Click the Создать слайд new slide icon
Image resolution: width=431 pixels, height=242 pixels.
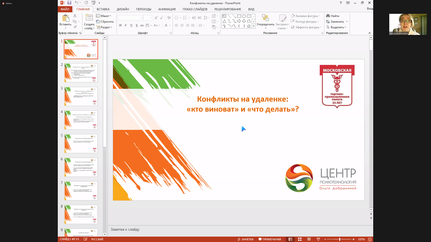click(89, 18)
